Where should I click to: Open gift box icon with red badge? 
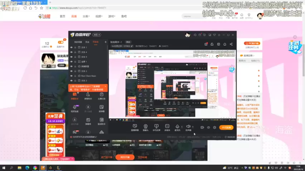point(206,44)
